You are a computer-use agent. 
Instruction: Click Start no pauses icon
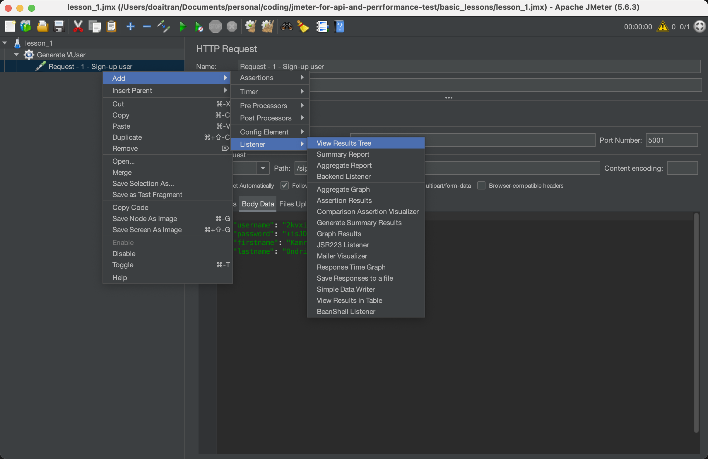199,26
